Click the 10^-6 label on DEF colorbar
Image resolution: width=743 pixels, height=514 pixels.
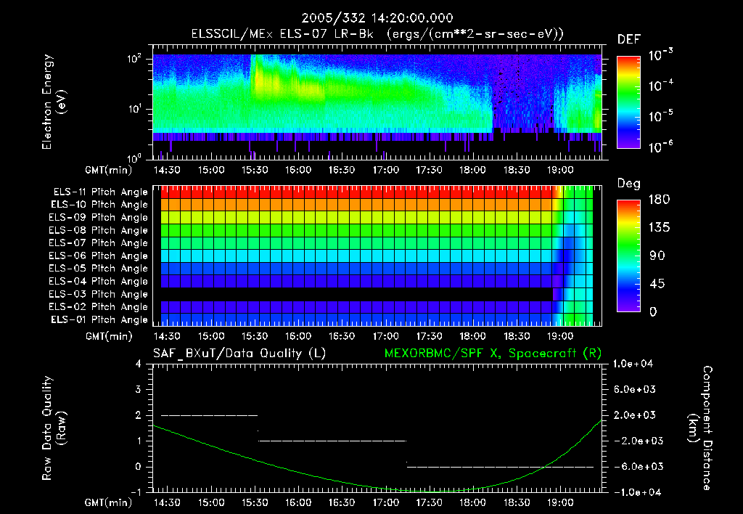[x=661, y=147]
